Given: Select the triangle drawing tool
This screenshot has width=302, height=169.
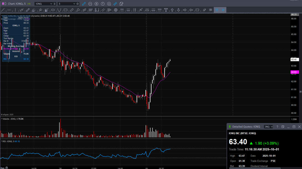Looking at the screenshot, I should coord(78,10).
